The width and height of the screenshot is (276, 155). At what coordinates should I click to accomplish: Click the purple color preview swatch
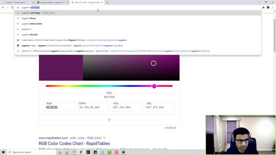click(61, 68)
